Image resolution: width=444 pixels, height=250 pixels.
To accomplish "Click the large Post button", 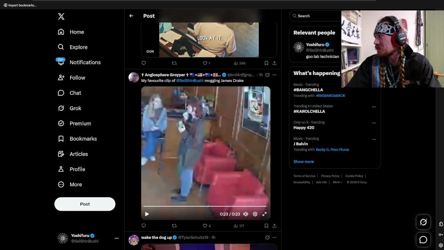I will pos(85,204).
